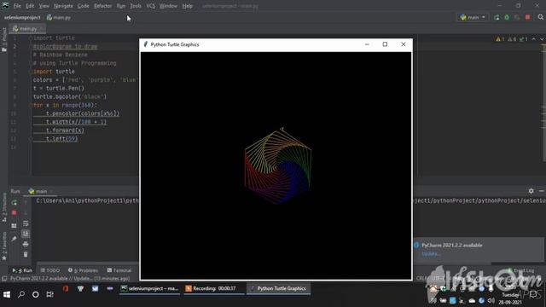Screen dimensions: 546x307
Task: Open the Window menu
Action: [x=169, y=6]
